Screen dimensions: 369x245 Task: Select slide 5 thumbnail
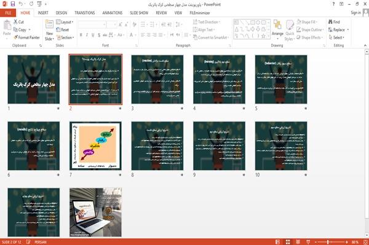pyautogui.click(x=281, y=79)
